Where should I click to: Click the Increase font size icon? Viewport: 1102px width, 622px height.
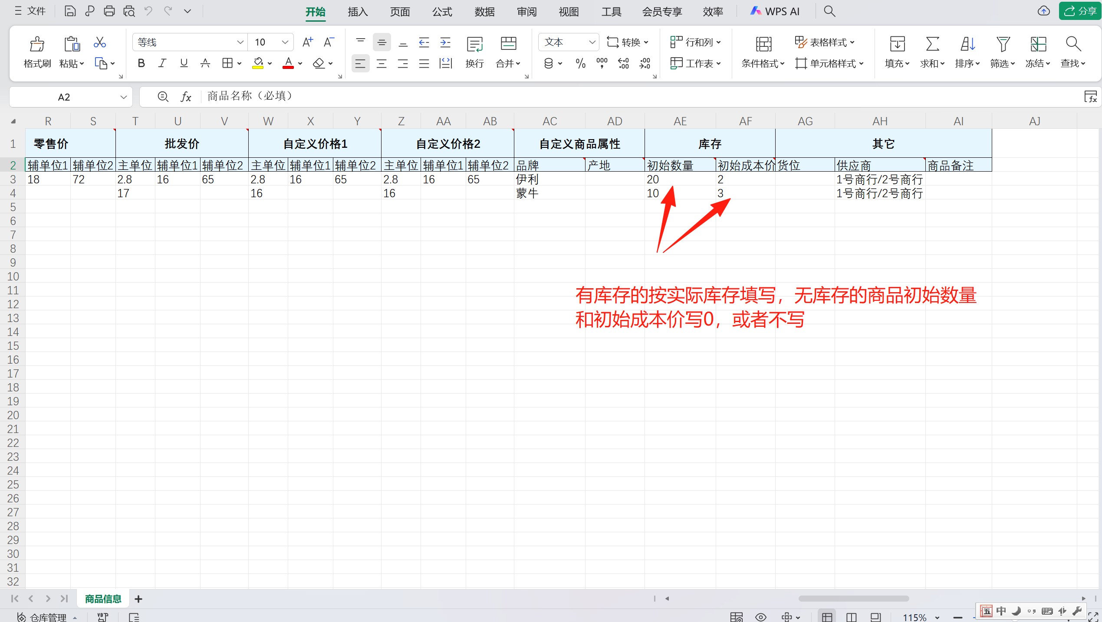(x=307, y=42)
